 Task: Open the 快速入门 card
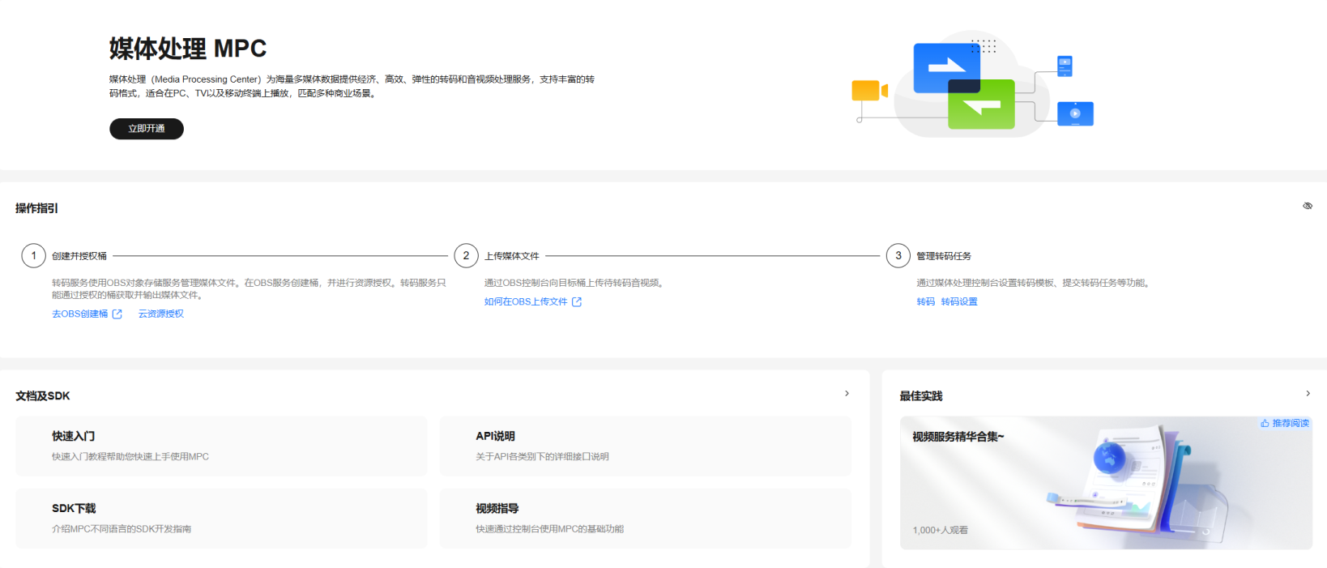click(x=221, y=446)
